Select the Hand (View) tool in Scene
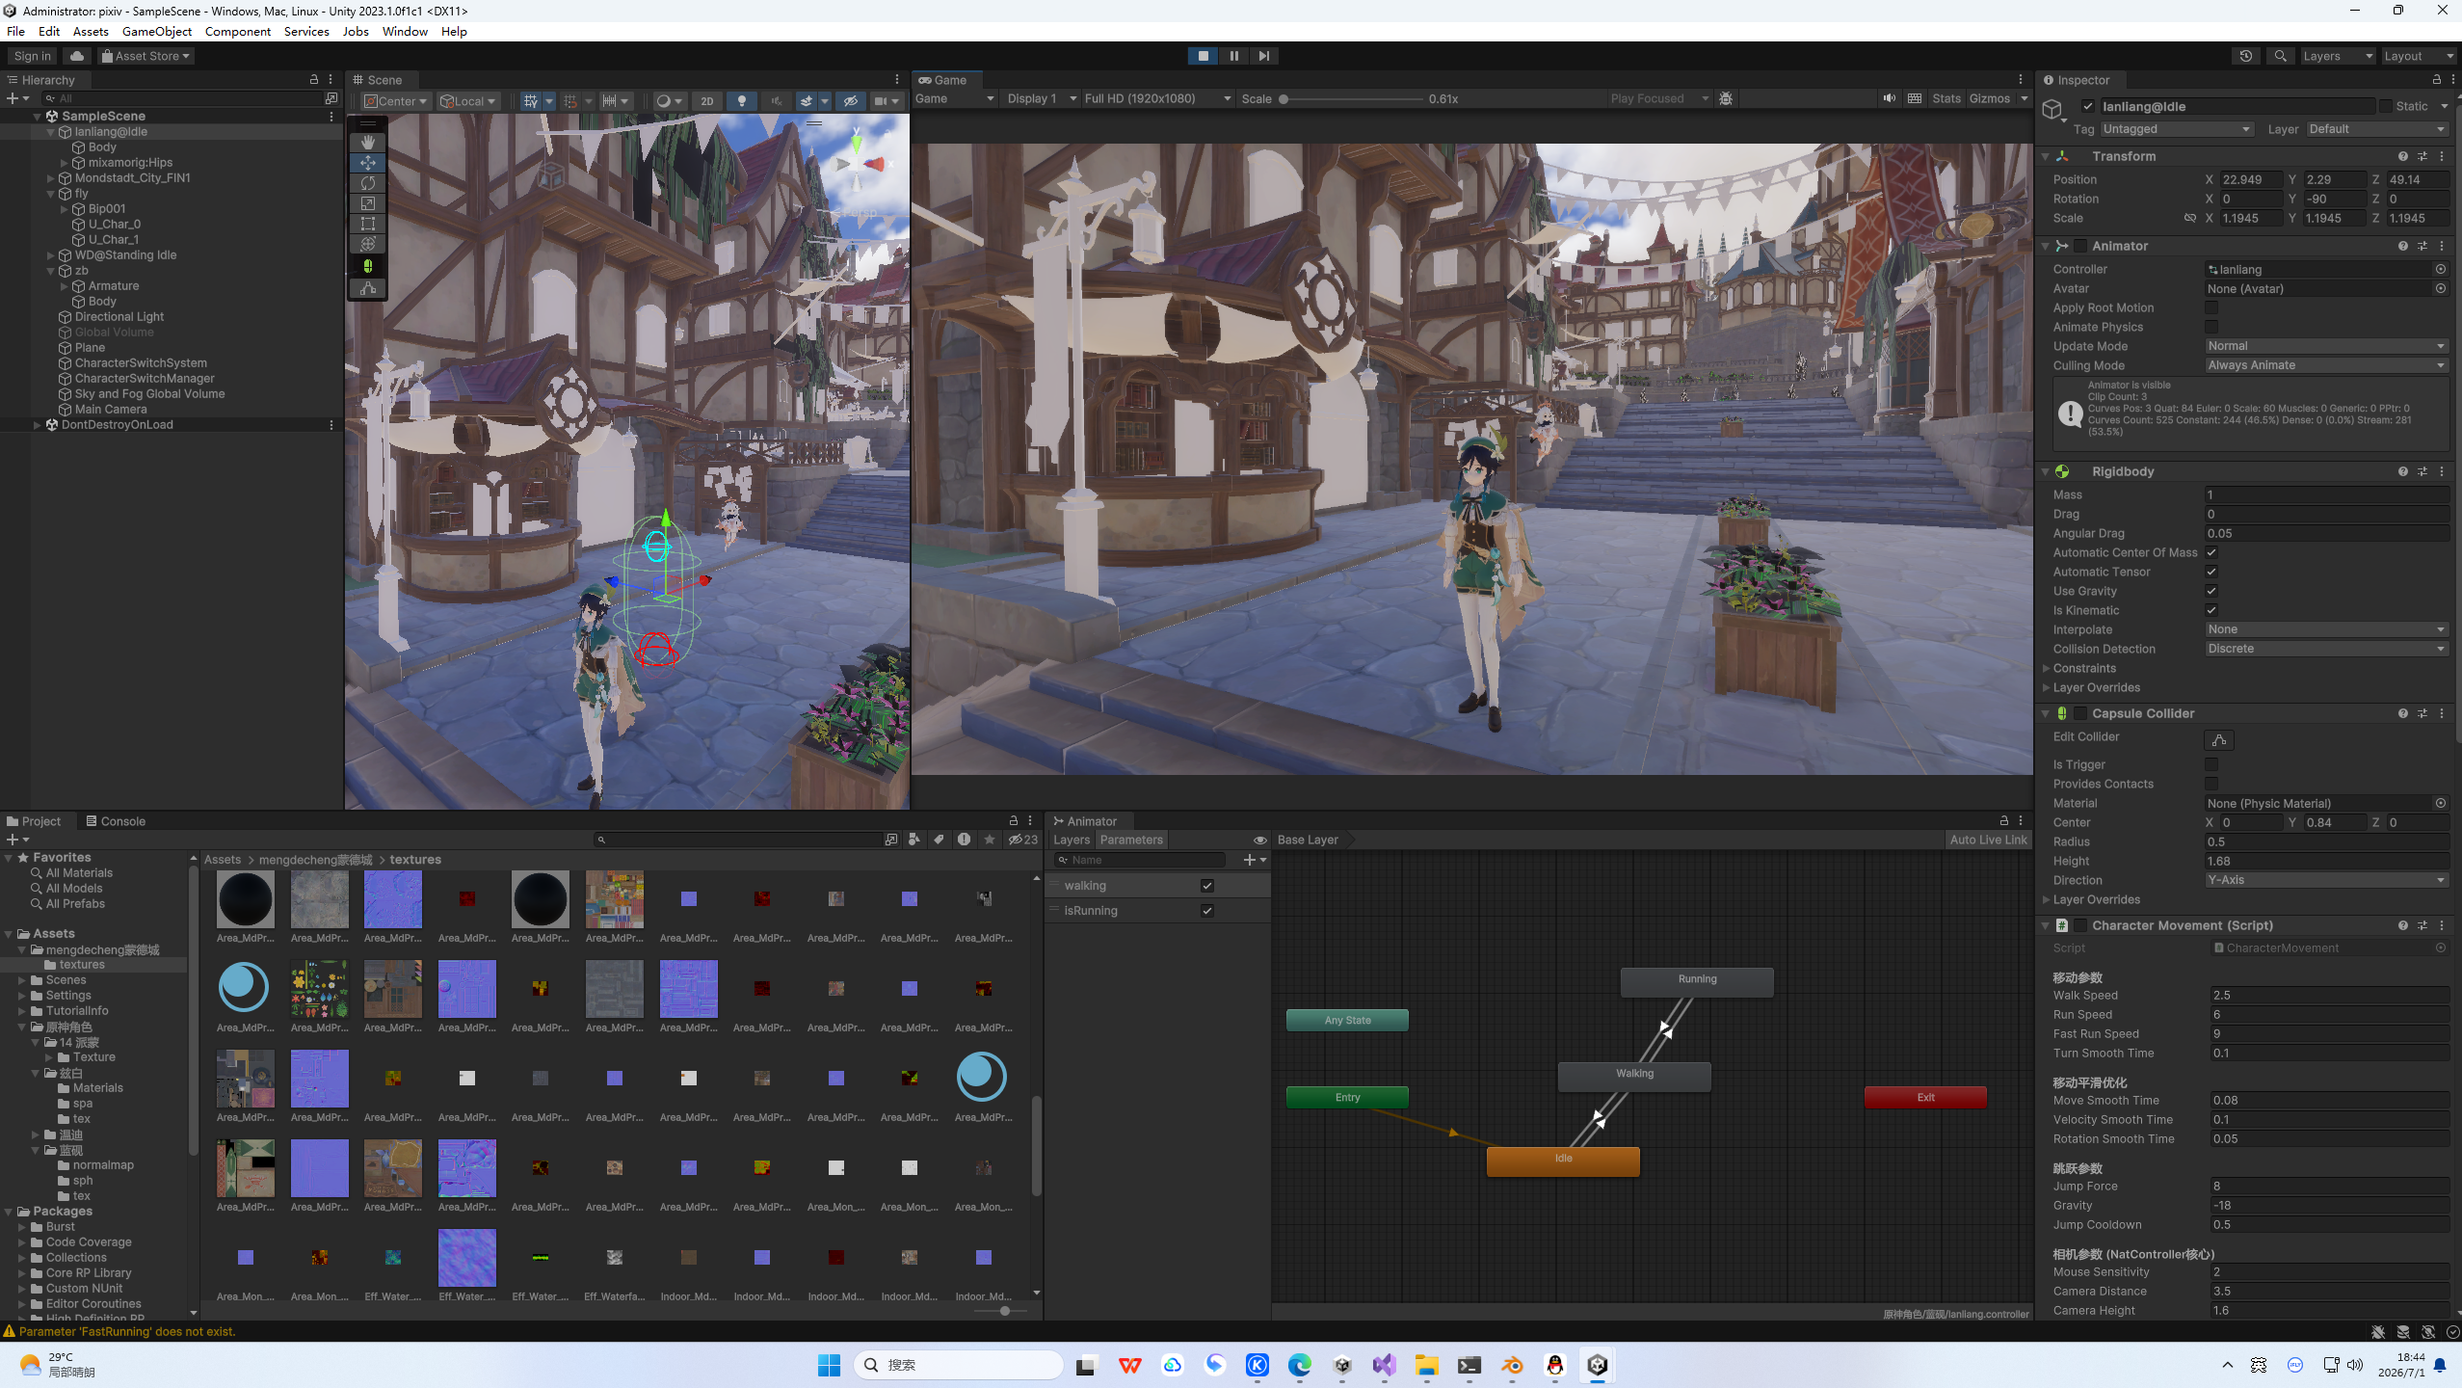 click(x=367, y=142)
